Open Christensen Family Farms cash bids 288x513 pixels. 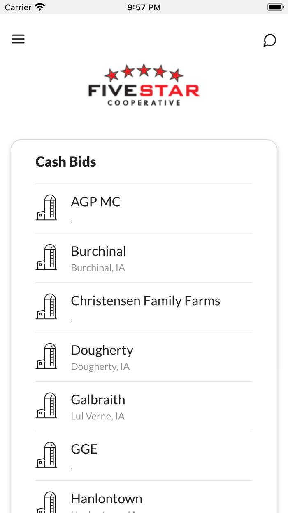pos(145,301)
